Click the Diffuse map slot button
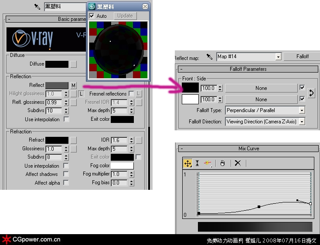Viewport: 320px width, 245px height. 74,64
